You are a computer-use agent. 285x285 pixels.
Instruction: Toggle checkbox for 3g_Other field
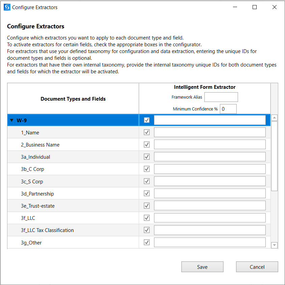click(147, 242)
